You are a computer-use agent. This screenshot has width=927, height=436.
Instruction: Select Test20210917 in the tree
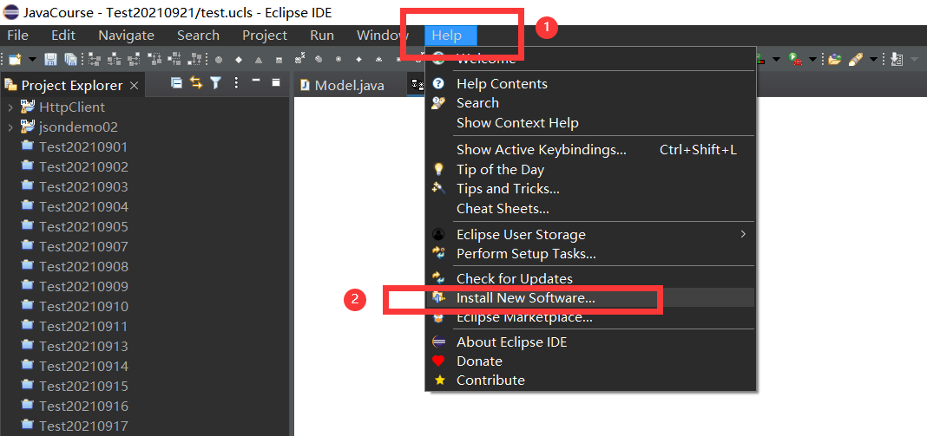tap(83, 426)
